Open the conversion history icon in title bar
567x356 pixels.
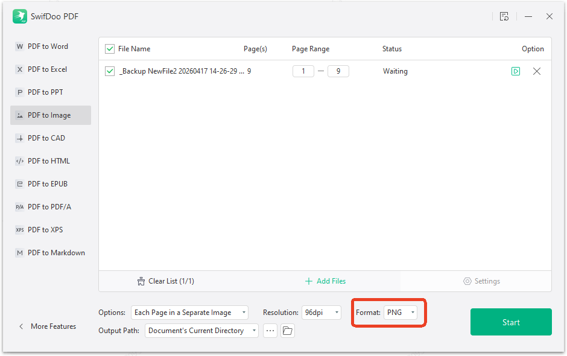coord(504,16)
